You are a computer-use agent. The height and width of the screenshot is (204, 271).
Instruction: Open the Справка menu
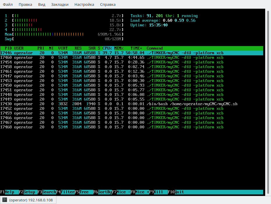[x=108, y=4]
